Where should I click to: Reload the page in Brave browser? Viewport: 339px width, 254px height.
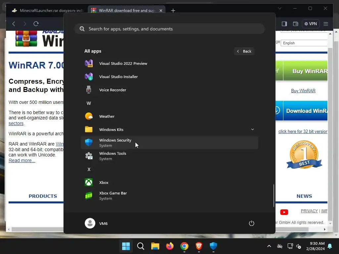(36, 24)
